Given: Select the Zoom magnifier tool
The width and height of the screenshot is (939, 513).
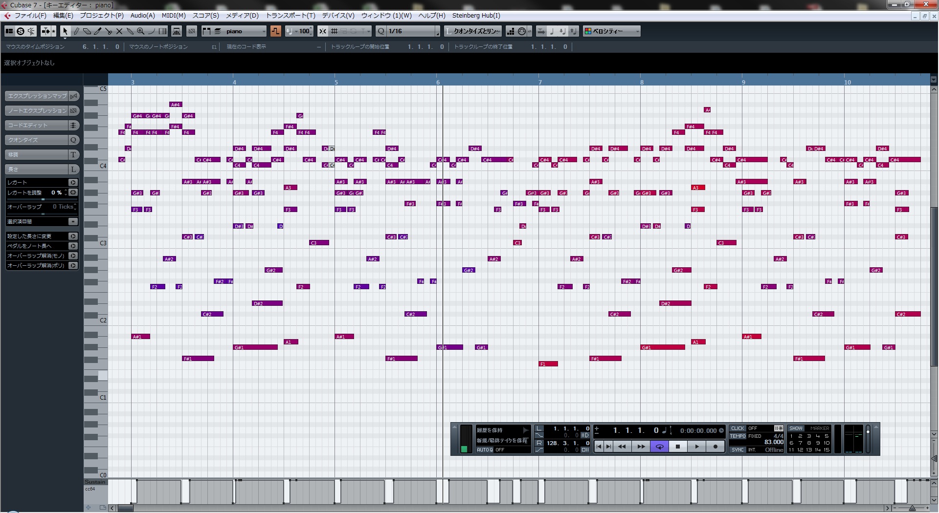Looking at the screenshot, I should click(141, 31).
